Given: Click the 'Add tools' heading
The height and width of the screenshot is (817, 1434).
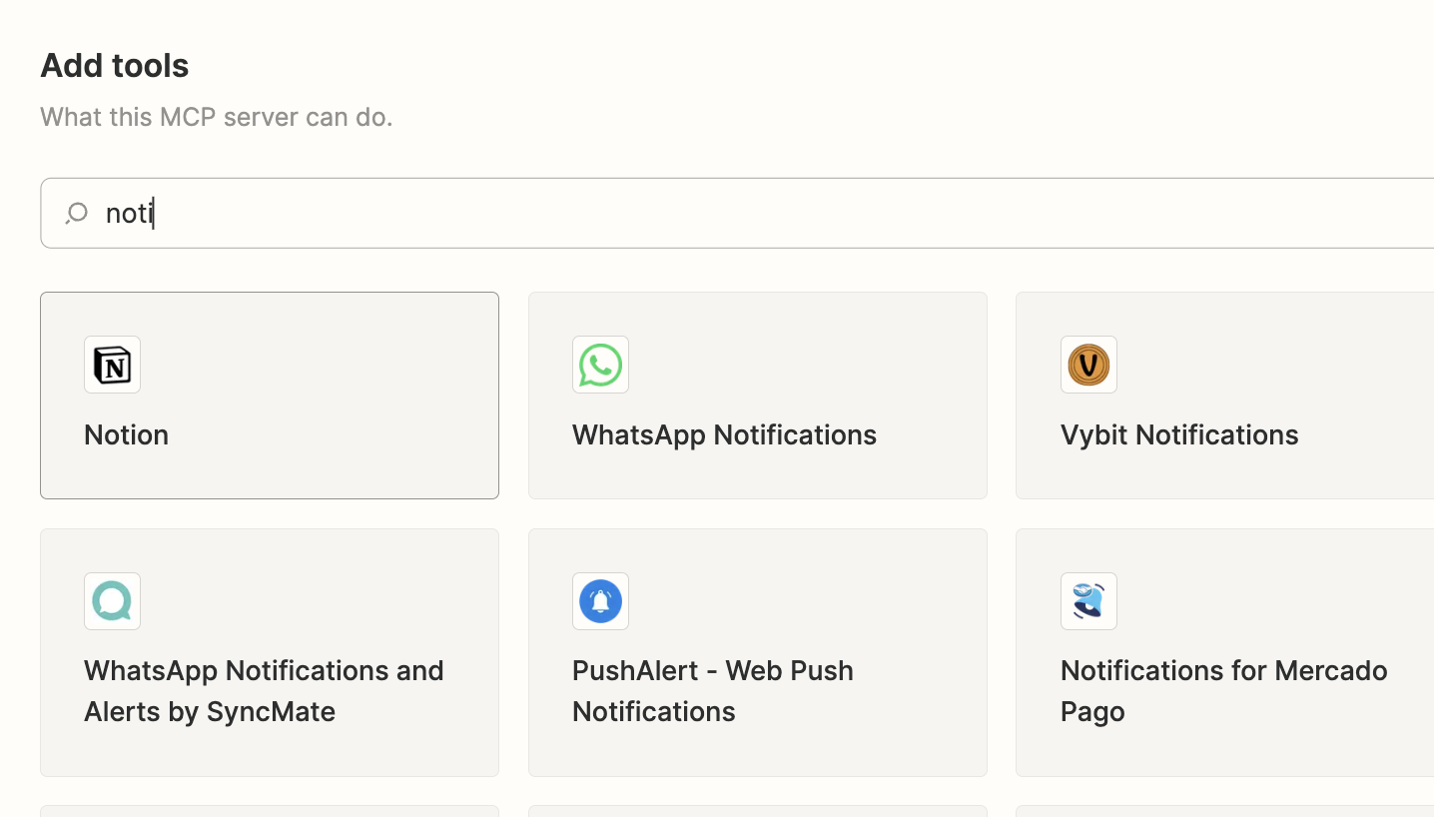Looking at the screenshot, I should coord(115,66).
